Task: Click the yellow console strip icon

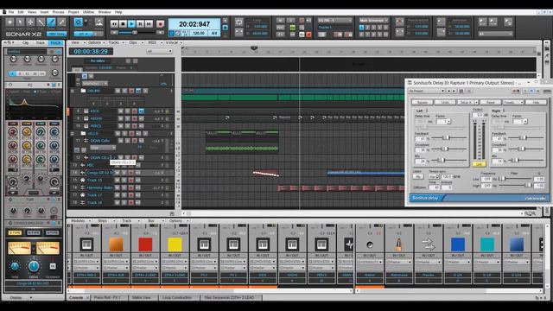Action: point(175,244)
